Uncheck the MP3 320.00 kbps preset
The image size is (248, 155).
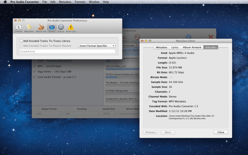click(35, 66)
